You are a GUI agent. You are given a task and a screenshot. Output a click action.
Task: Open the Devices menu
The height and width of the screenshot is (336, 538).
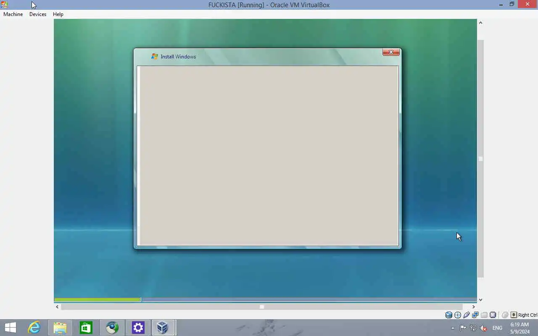coord(38,14)
